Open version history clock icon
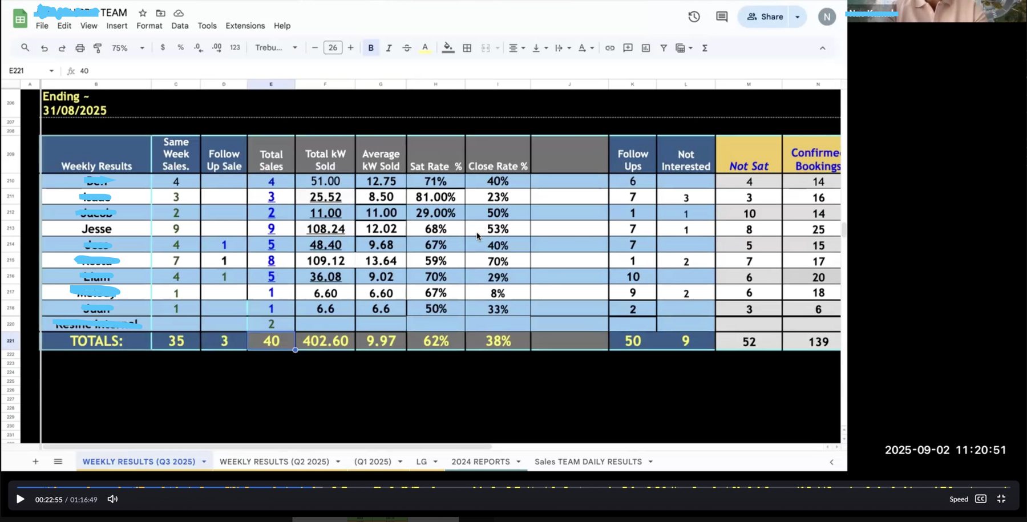This screenshot has width=1027, height=522. pos(694,17)
